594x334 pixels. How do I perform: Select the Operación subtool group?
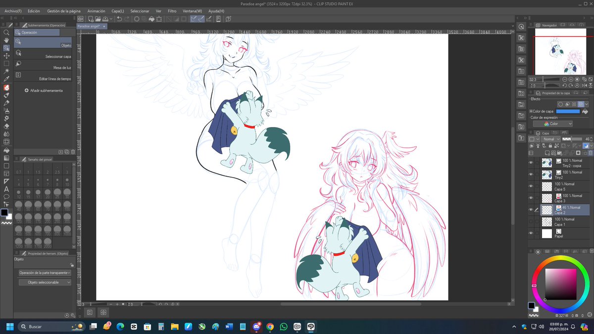(37, 32)
